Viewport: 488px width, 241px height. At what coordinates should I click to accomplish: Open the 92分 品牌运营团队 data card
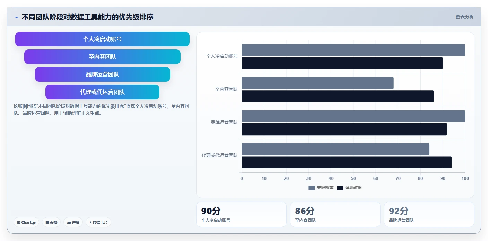pos(429,214)
